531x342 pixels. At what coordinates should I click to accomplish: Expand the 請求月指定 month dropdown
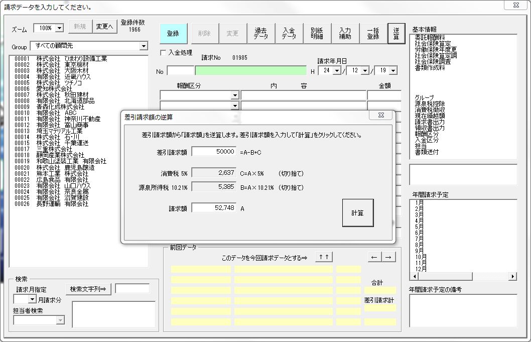32,299
